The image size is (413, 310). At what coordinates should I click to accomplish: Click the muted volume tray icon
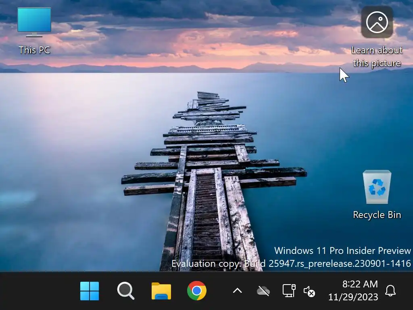click(x=309, y=291)
